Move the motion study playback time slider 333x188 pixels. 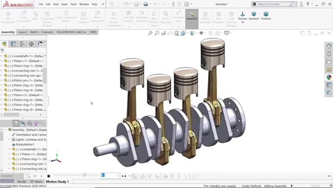(85, 175)
